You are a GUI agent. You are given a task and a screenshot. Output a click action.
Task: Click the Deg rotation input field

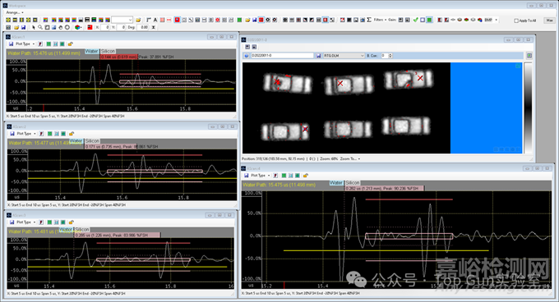tap(143, 27)
